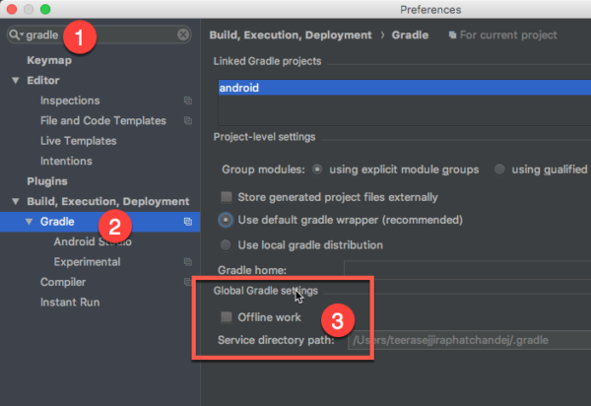Select android in Linked Gradle projects
Viewport: 591px width, 406px height.
(405, 88)
